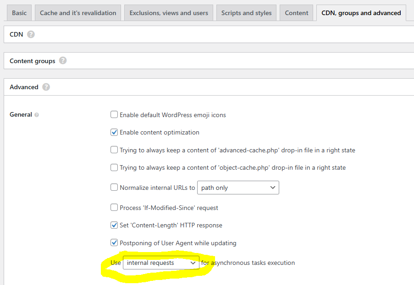Check Normalize internal URLs option
The height and width of the screenshot is (285, 414).
click(x=114, y=187)
